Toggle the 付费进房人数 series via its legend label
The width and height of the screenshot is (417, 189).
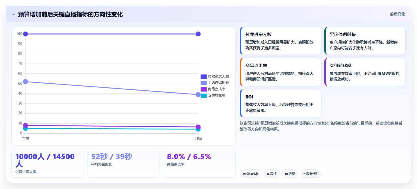tap(219, 76)
